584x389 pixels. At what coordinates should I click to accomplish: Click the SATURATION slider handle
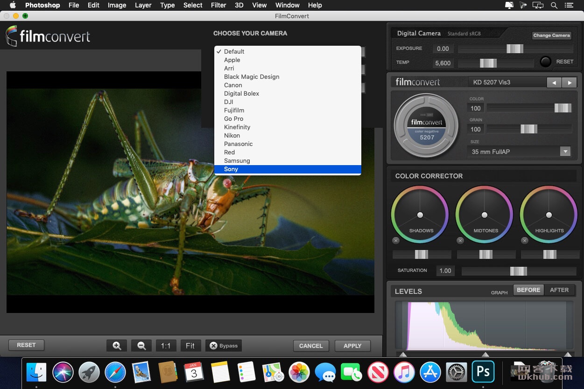518,271
